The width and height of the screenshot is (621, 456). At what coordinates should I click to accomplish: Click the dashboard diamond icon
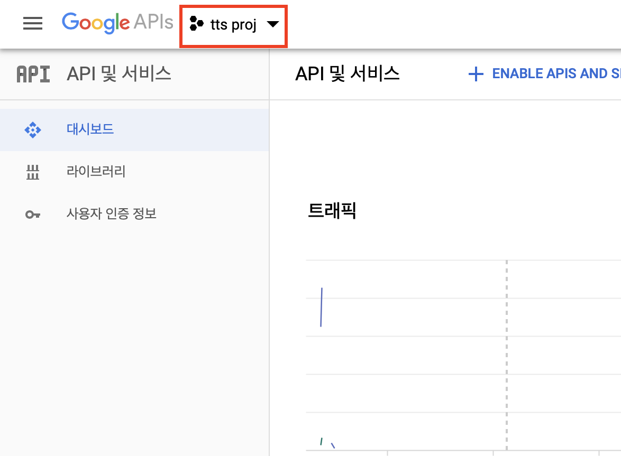32,130
